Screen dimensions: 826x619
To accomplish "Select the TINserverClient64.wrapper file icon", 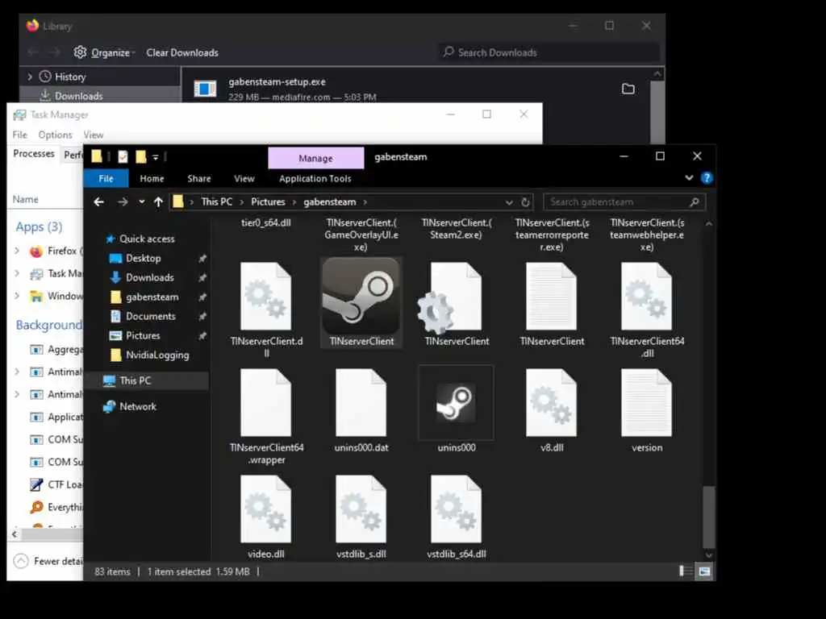I will [x=266, y=403].
